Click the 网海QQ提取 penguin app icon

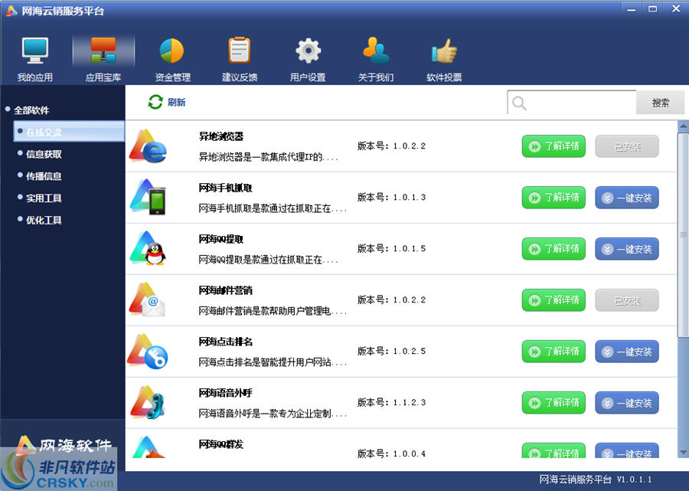coord(148,248)
